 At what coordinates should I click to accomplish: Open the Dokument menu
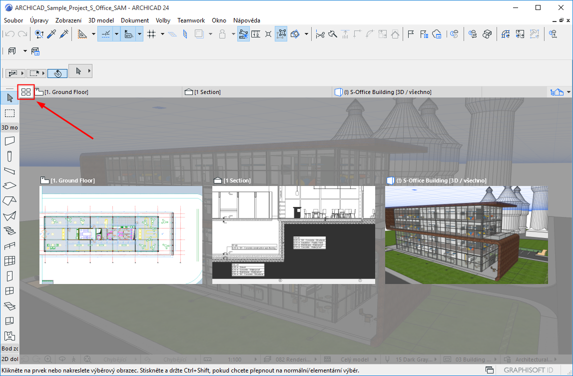coord(135,20)
